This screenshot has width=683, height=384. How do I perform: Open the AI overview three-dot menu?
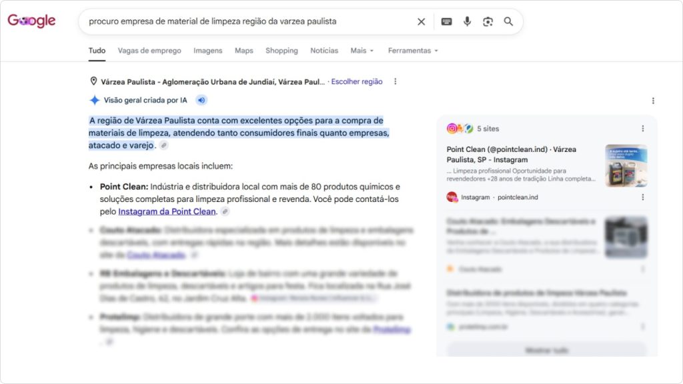point(653,101)
